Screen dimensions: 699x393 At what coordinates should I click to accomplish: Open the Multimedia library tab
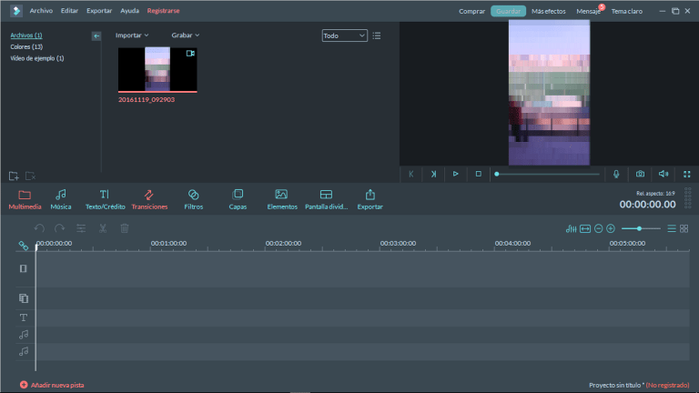[x=25, y=199]
